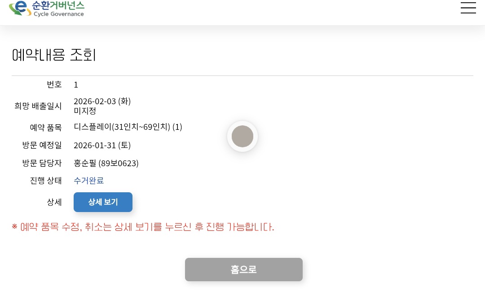Viewport: 485px width, 292px height.
Task: Open the hamburger menu
Action: coord(468,8)
